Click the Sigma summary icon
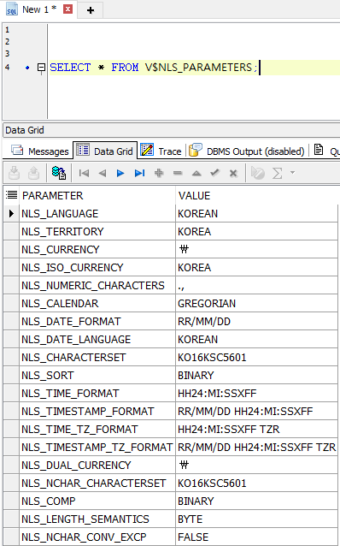The height and width of the screenshot is (546, 340). click(x=277, y=173)
